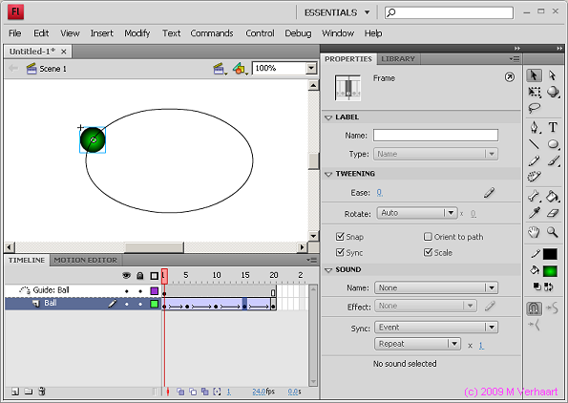Uncheck the Snap checkbox
Image resolution: width=568 pixels, height=403 pixels.
pos(340,237)
